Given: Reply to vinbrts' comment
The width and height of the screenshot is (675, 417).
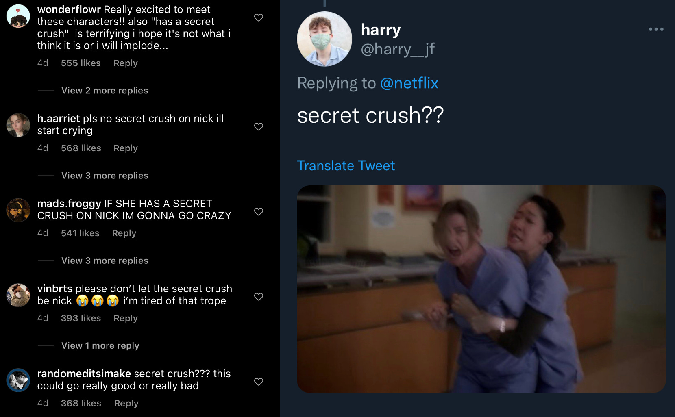Looking at the screenshot, I should [126, 318].
